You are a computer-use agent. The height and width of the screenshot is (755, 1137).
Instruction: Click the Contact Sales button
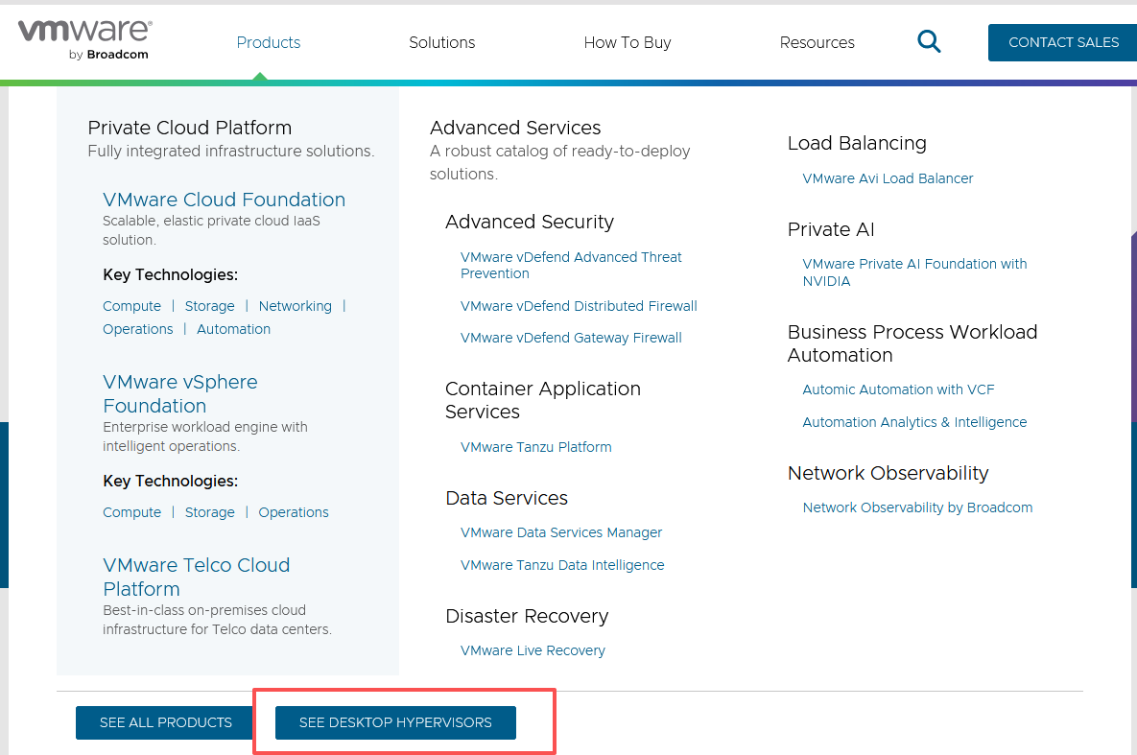pos(1063,42)
